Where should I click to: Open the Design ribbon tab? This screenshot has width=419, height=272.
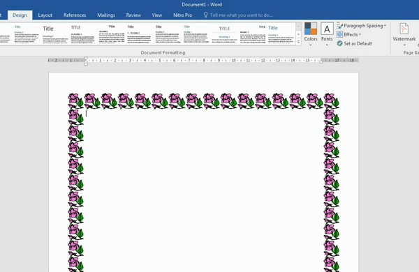[x=20, y=15]
